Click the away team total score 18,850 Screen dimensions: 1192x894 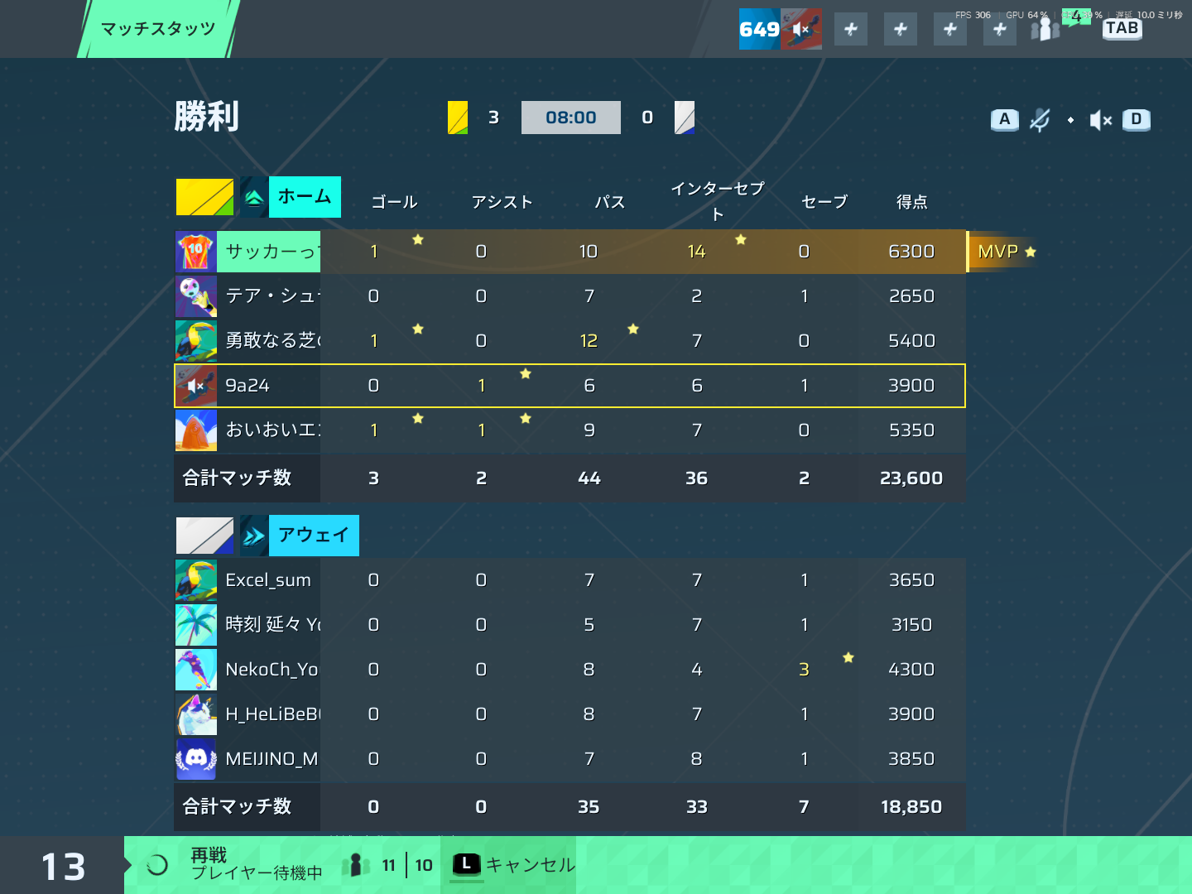click(911, 807)
